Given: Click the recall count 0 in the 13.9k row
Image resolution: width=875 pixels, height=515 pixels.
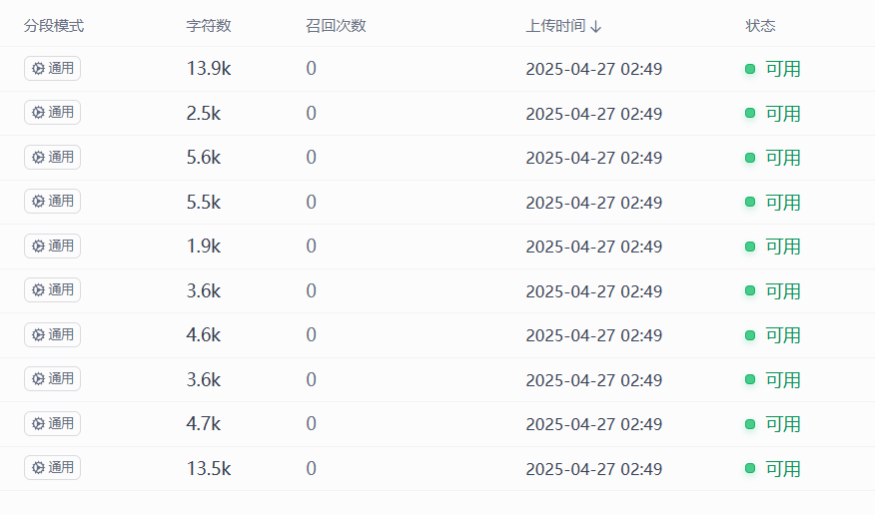Looking at the screenshot, I should pos(312,69).
